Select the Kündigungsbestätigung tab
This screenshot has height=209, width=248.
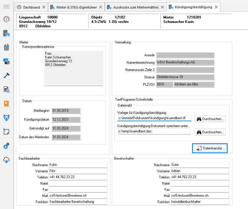pyautogui.click(x=193, y=7)
